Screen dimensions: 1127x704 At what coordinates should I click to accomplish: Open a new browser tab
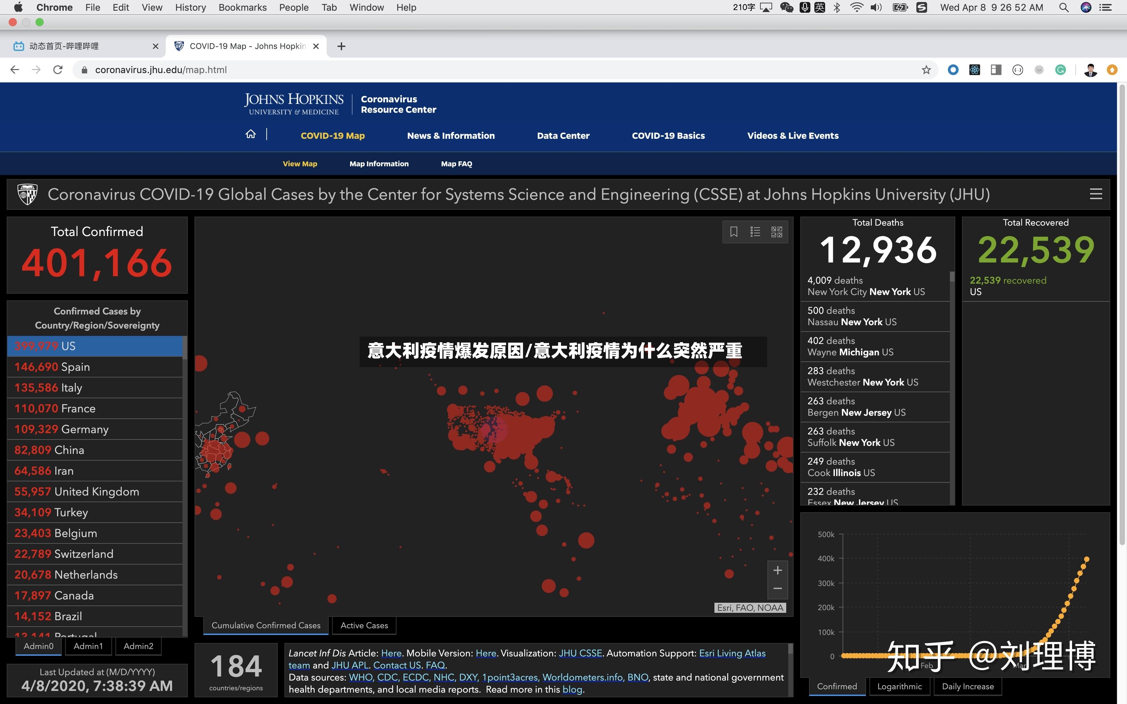coord(341,46)
